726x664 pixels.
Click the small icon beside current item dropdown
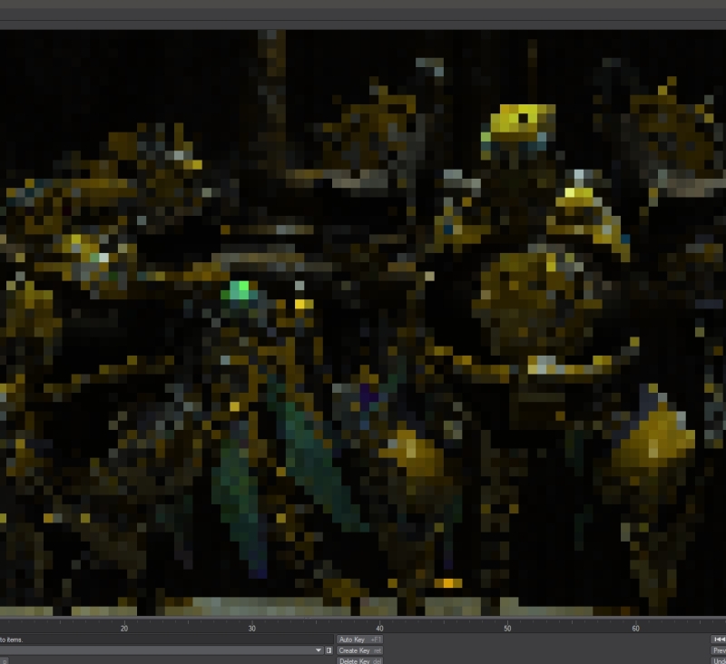click(329, 650)
